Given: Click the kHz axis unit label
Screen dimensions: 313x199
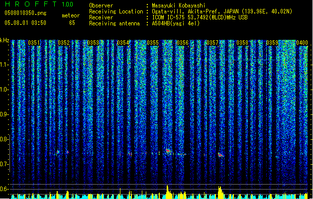Looking at the screenshot, I should pos(4,40).
